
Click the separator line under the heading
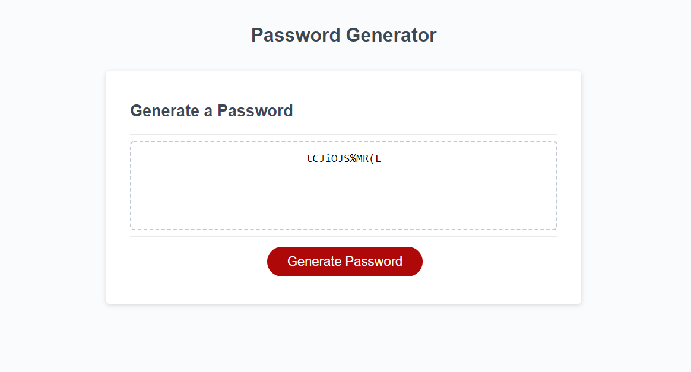pyautogui.click(x=343, y=132)
